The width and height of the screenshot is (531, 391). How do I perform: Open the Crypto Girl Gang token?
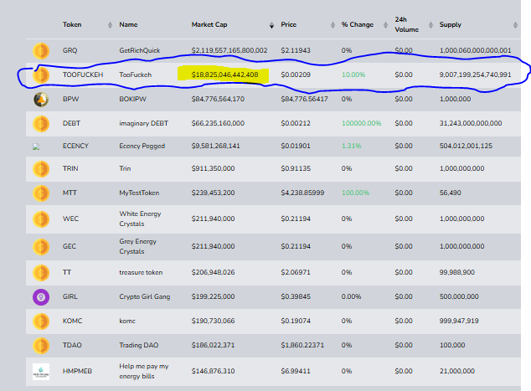pyautogui.click(x=145, y=296)
